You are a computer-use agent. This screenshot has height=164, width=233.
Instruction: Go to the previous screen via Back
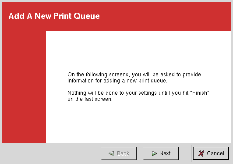pos(119,153)
